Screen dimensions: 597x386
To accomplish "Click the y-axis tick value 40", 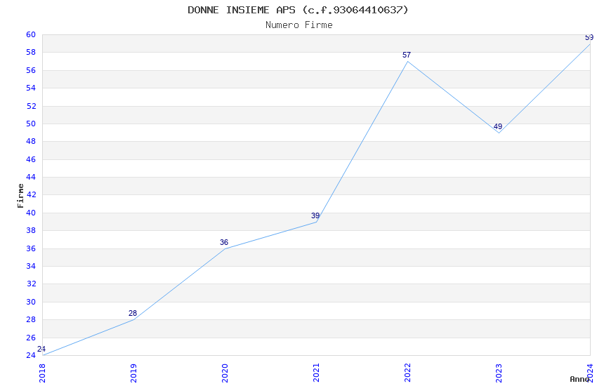I will click(31, 213).
